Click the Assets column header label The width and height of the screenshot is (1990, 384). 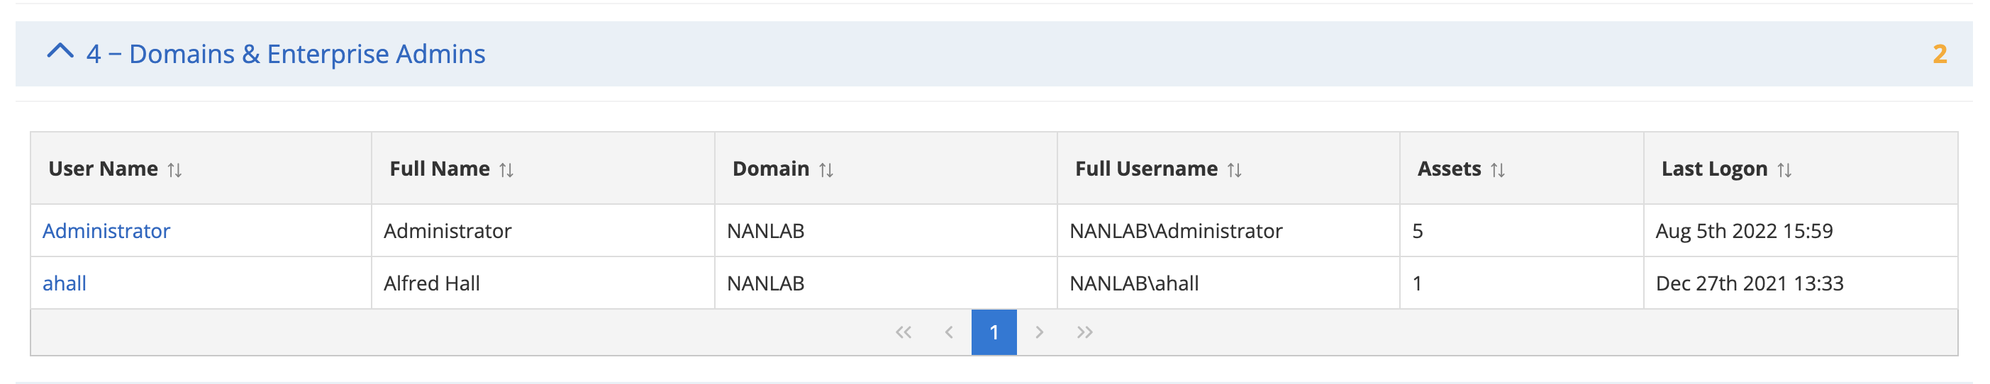(x=1448, y=169)
